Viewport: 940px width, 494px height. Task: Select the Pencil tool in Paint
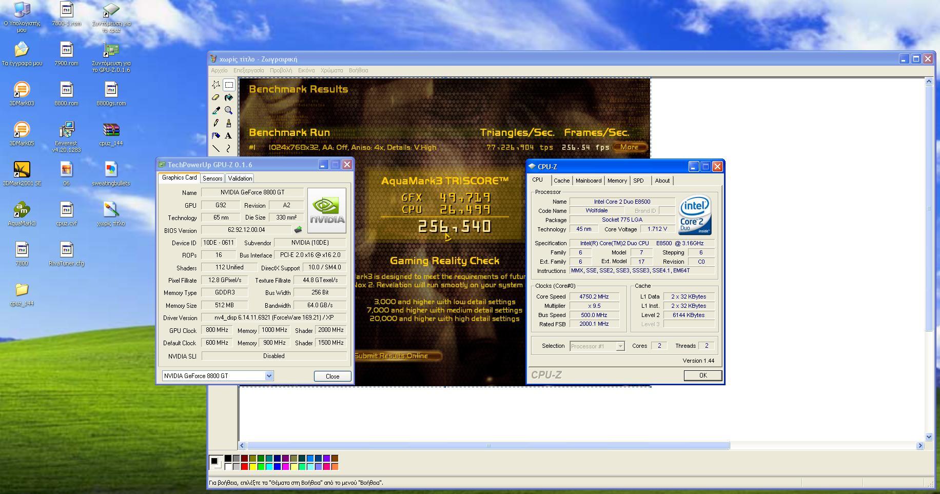pyautogui.click(x=216, y=123)
